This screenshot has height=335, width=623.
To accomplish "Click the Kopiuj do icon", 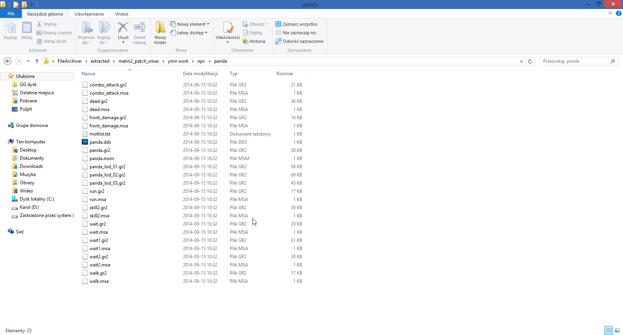I will (x=104, y=28).
